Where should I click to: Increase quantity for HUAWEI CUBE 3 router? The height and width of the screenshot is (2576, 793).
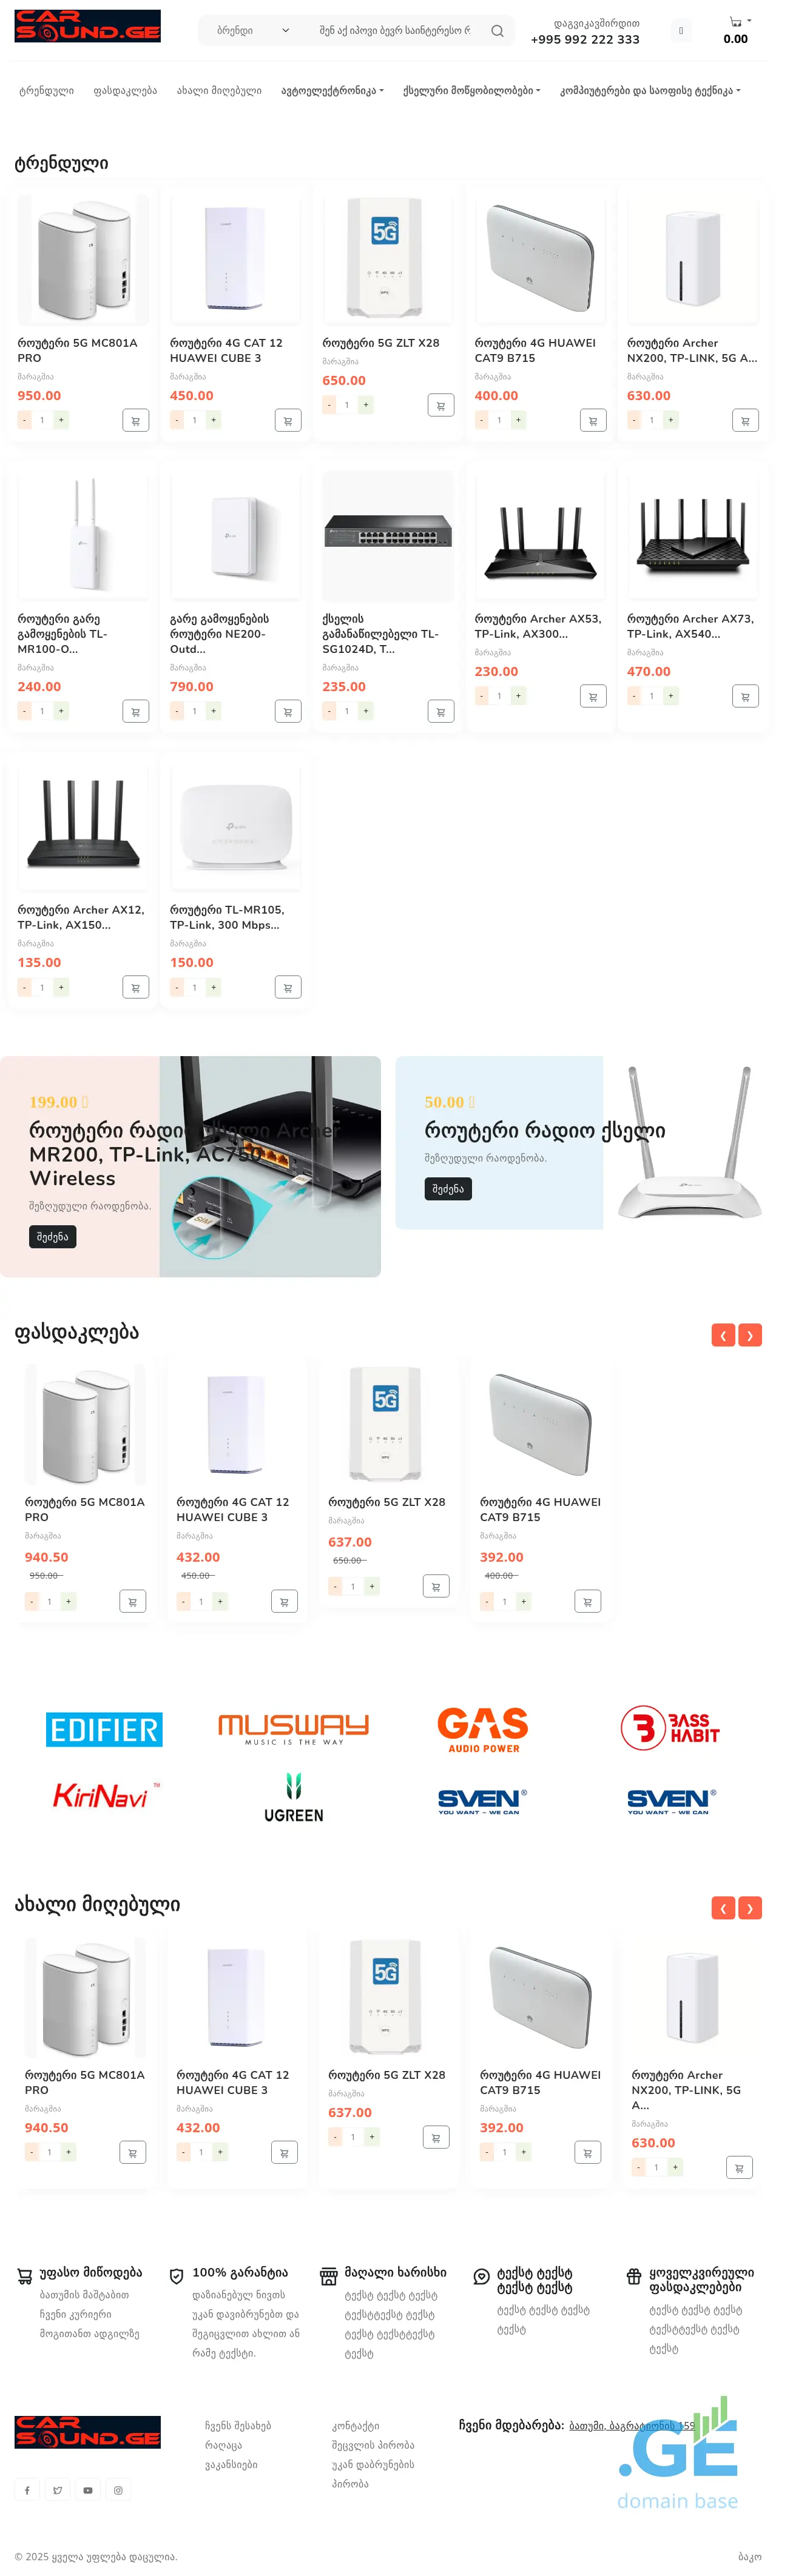coord(214,420)
